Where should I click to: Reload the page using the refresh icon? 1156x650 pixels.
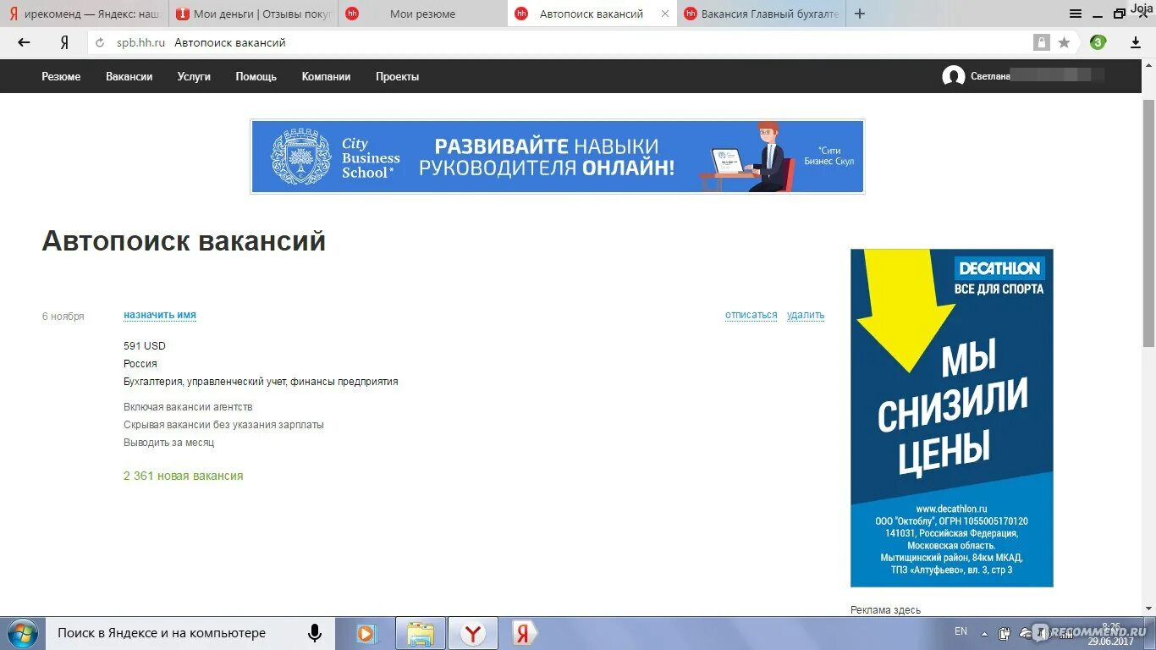click(100, 42)
